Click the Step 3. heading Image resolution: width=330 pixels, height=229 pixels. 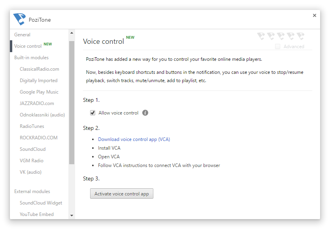pyautogui.click(x=91, y=179)
